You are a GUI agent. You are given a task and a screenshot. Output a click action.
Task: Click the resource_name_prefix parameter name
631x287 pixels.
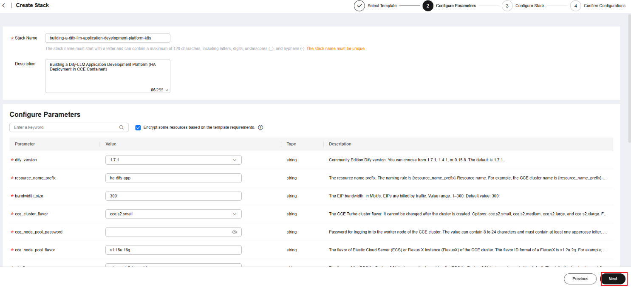35,178
